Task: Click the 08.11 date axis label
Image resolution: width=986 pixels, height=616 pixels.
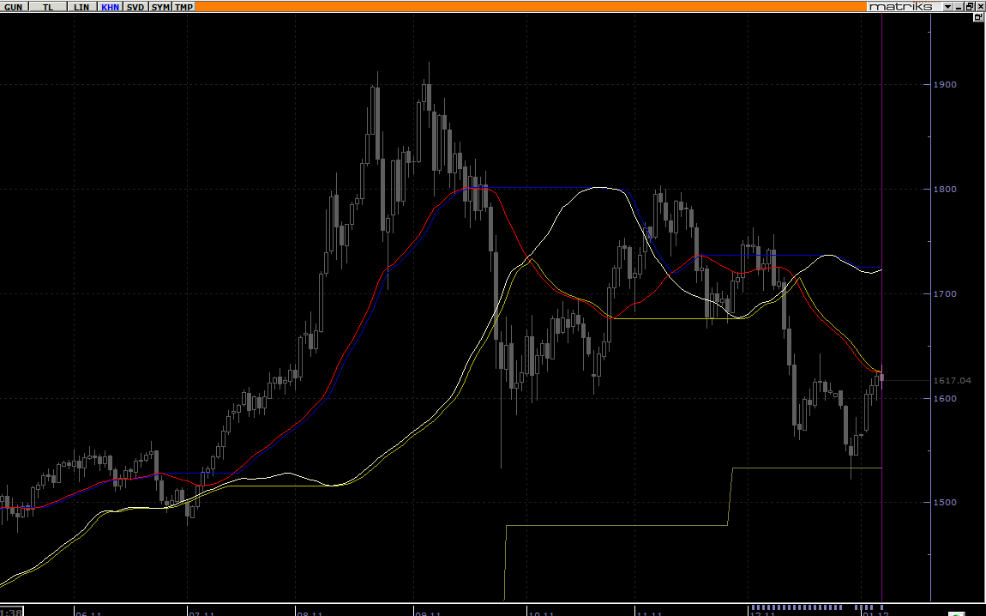Action: click(x=310, y=613)
